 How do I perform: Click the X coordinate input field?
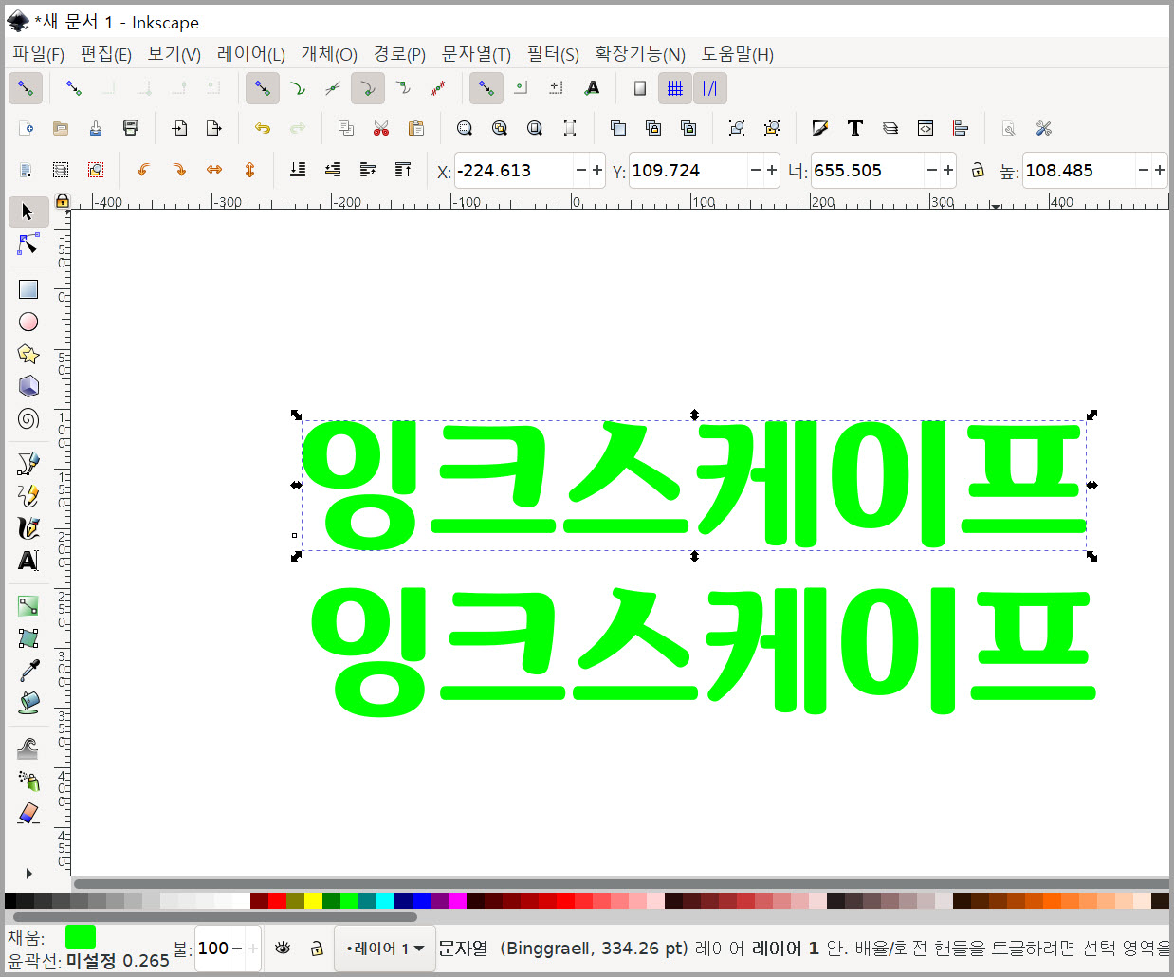pos(514,170)
